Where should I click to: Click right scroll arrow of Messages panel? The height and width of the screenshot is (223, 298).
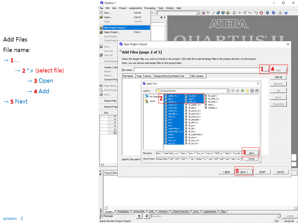click(296, 208)
